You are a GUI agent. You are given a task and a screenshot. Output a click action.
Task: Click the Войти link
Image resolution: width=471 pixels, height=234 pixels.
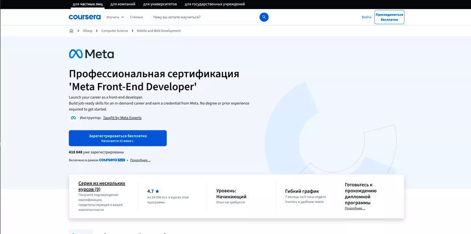[366, 17]
